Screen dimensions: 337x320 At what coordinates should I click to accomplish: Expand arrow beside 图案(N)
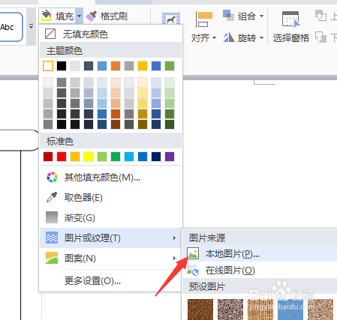point(174,259)
